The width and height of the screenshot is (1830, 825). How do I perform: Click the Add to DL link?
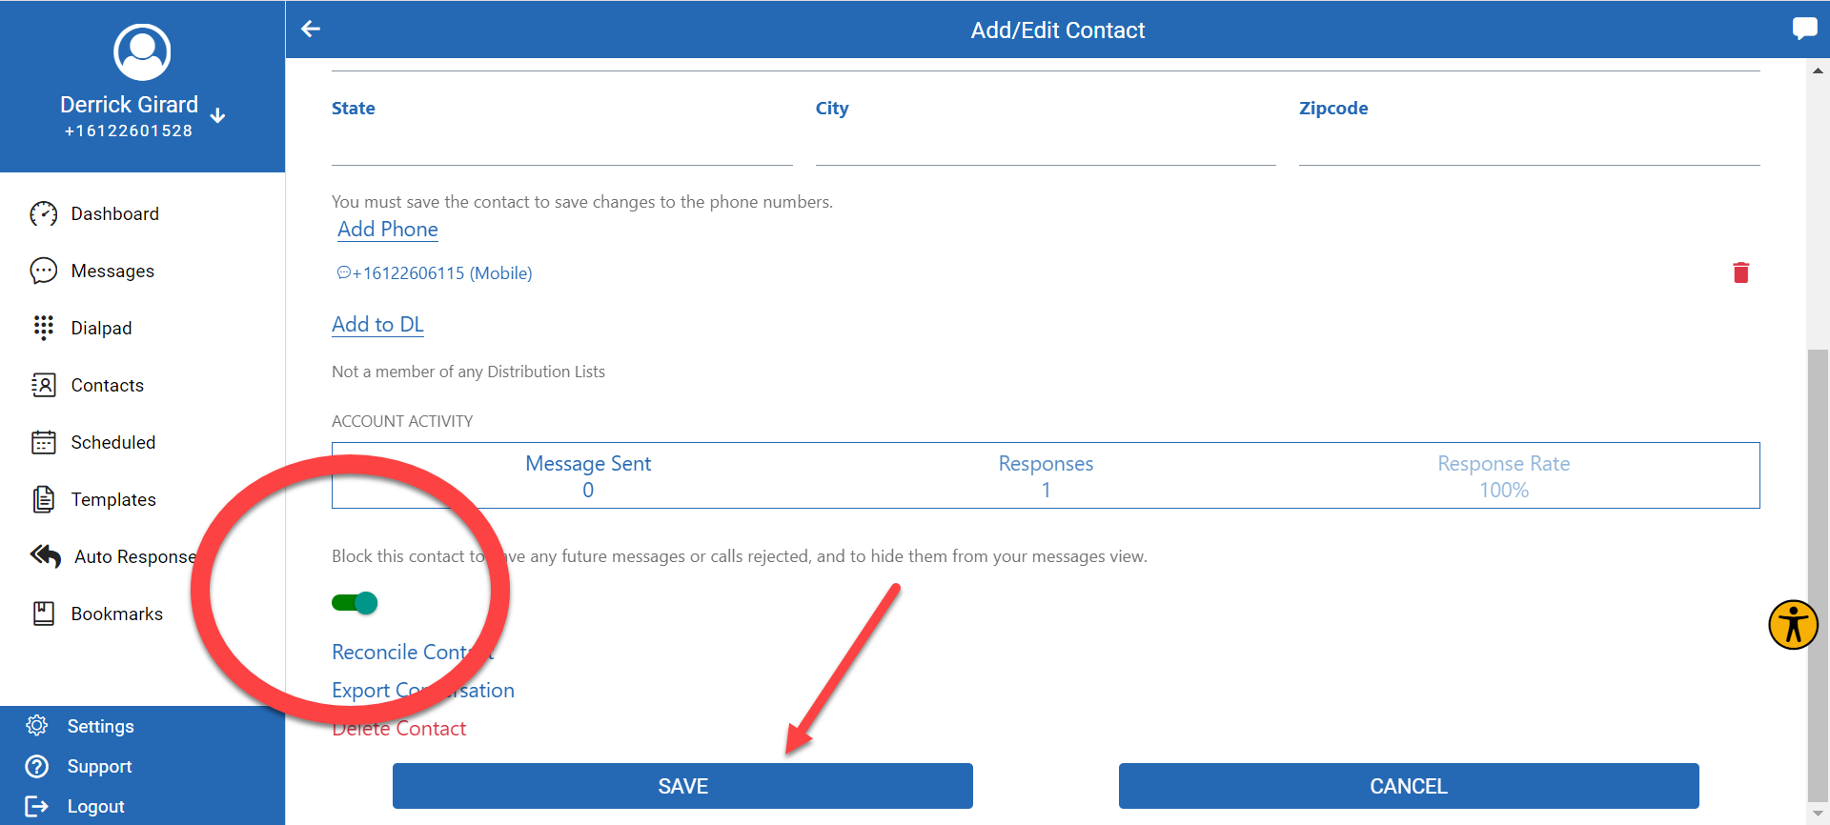(x=377, y=325)
